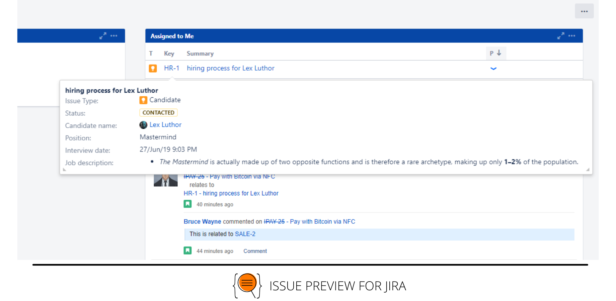The height and width of the screenshot is (301, 616).
Task: Open the HR-1 issue key link
Action: point(172,68)
